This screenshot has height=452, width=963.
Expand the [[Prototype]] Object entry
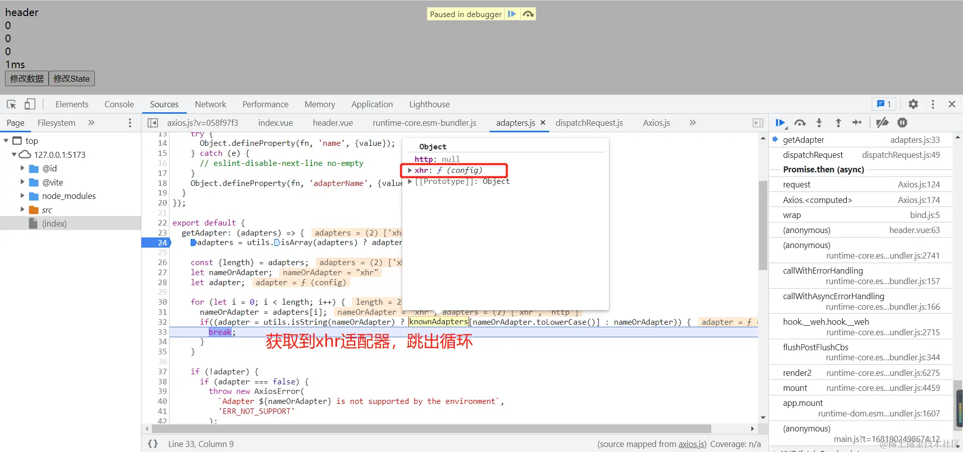[x=410, y=181]
